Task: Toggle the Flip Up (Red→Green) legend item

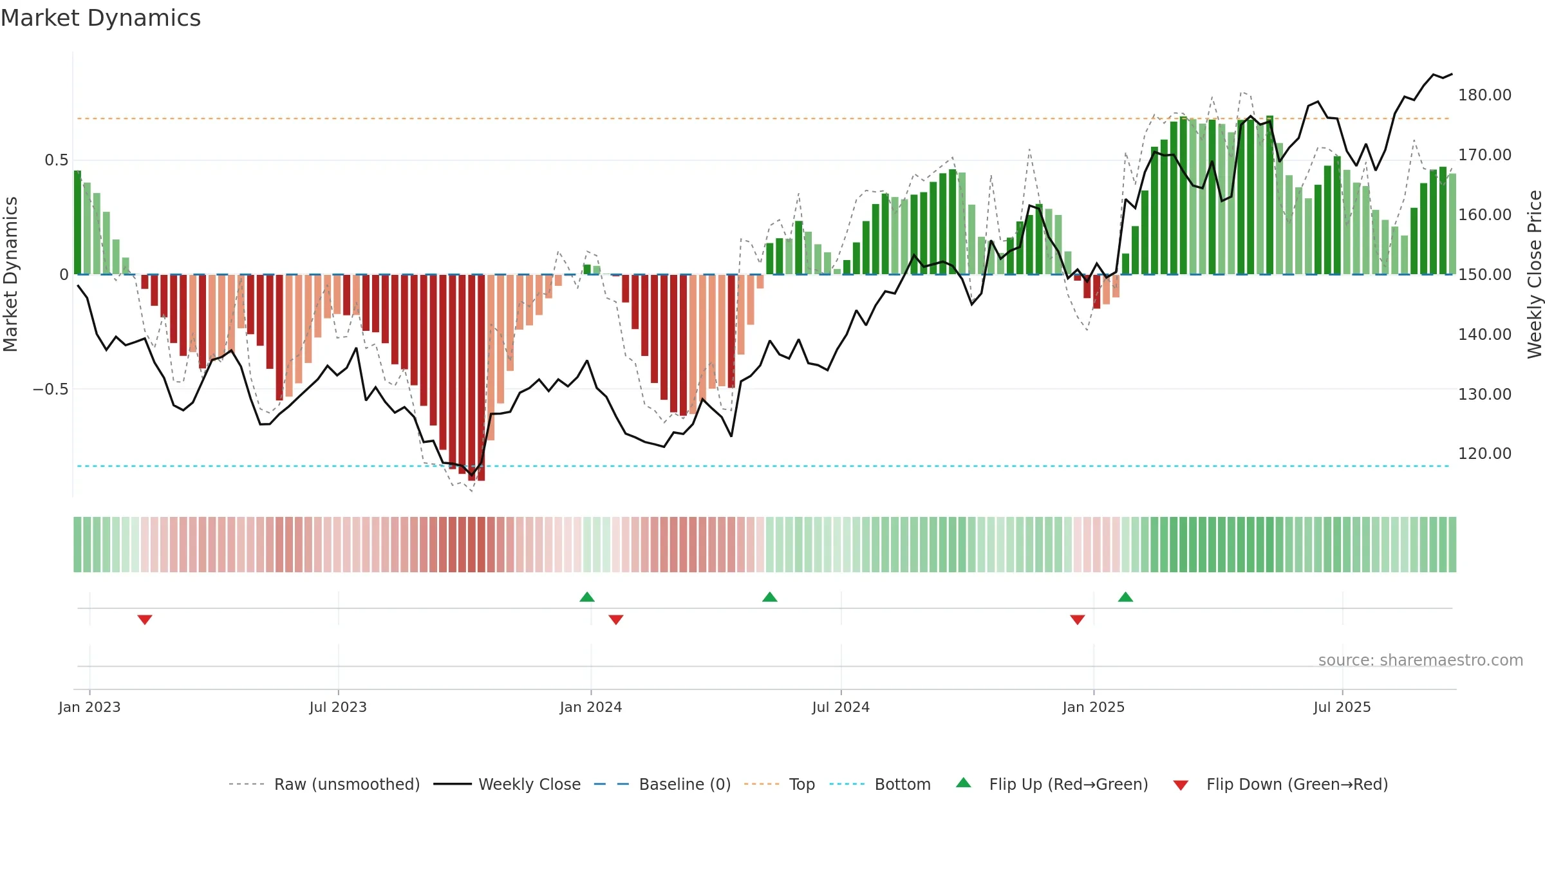Action: click(1052, 784)
